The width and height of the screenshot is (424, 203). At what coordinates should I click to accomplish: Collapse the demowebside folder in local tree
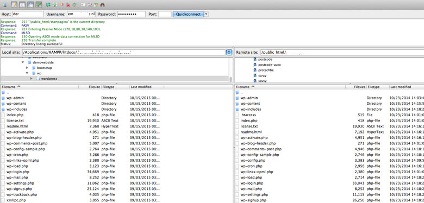23,62
